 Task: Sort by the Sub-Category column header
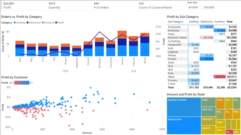click(175, 22)
